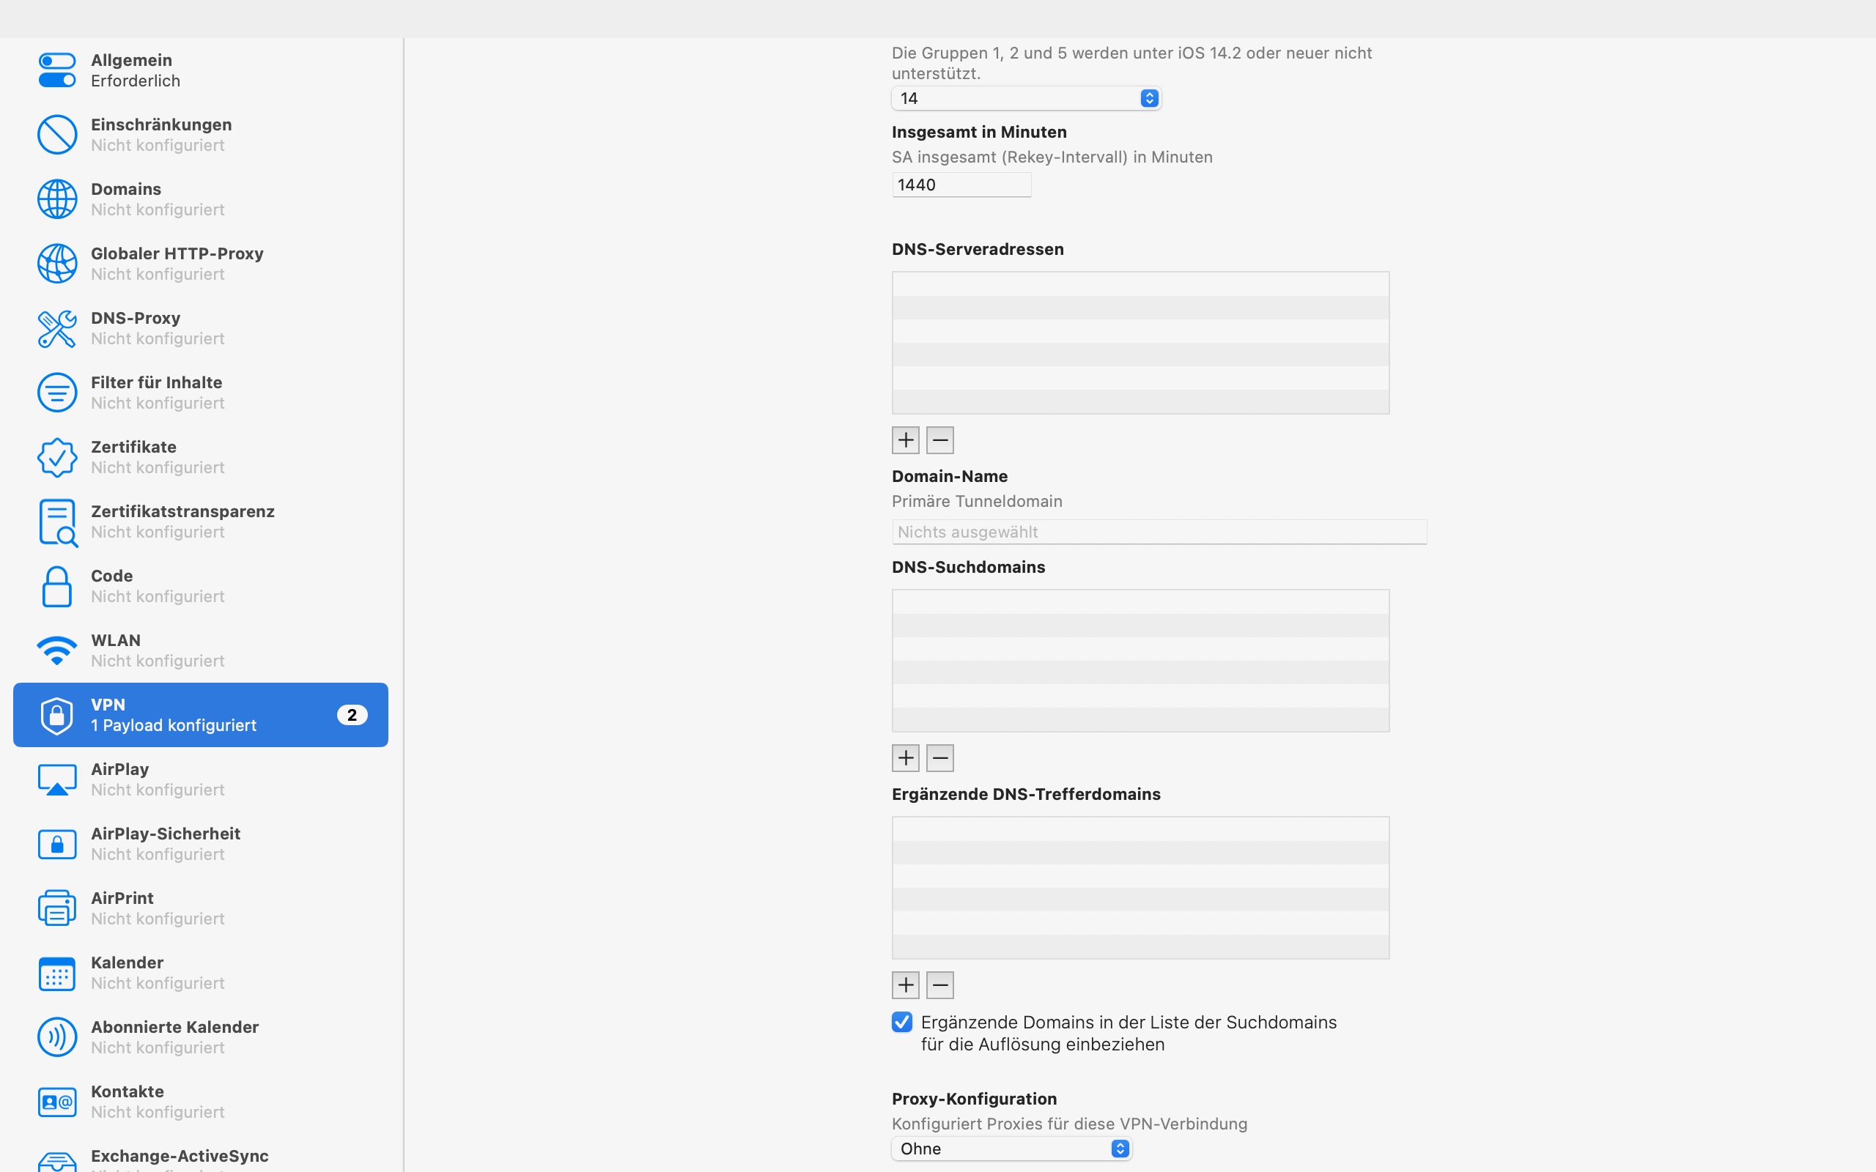Image resolution: width=1876 pixels, height=1172 pixels.
Task: Click the Primäre Tunneldomain input field
Action: click(x=1158, y=532)
